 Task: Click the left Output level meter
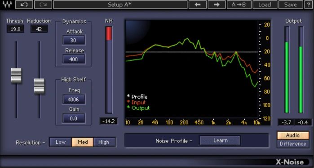(x=287, y=70)
